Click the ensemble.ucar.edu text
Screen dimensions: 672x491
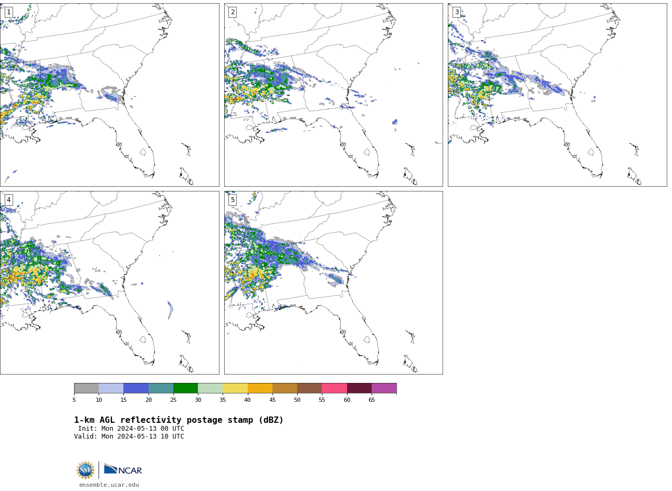tap(109, 485)
